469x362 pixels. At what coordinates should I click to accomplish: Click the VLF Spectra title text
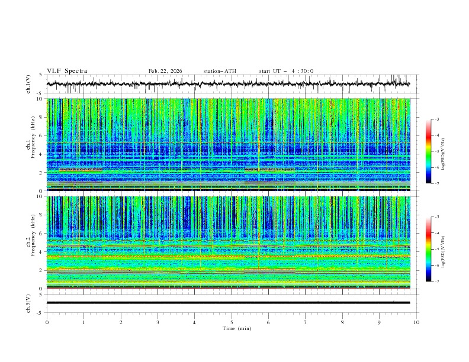point(67,71)
